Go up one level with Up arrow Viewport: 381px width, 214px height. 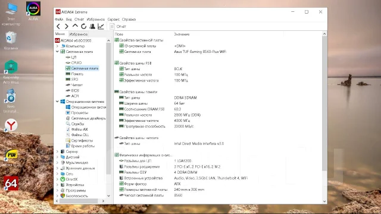[x=75, y=26]
